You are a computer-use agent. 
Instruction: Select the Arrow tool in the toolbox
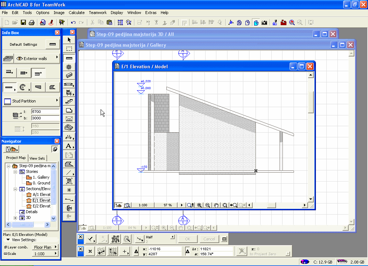(x=69, y=40)
